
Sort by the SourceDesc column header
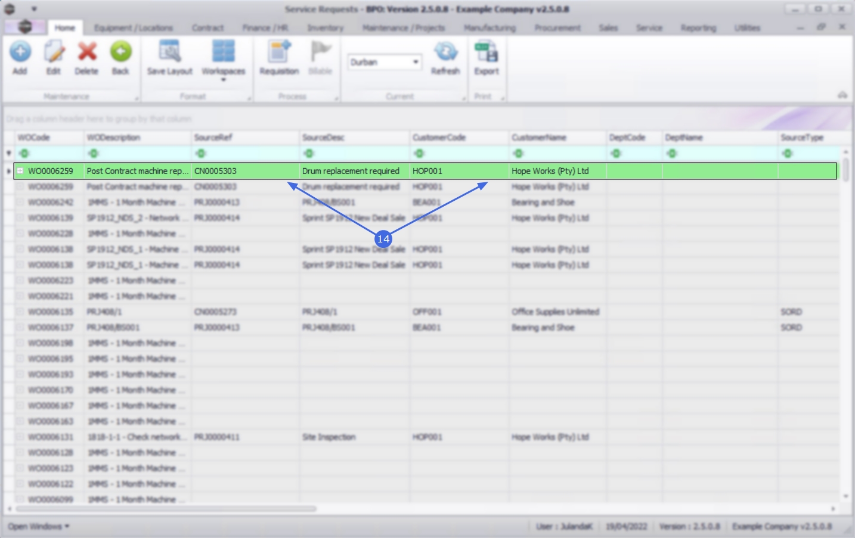click(354, 138)
